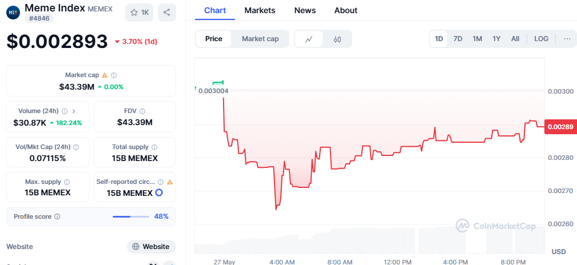Click the Profile score progress bar
Image resolution: width=577 pixels, height=265 pixels.
(x=131, y=217)
